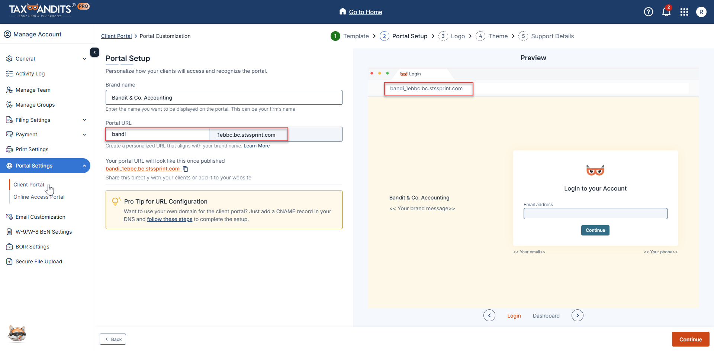This screenshot has height=351, width=714.
Task: Select step 2 Portal Setup
Action: [x=403, y=36]
